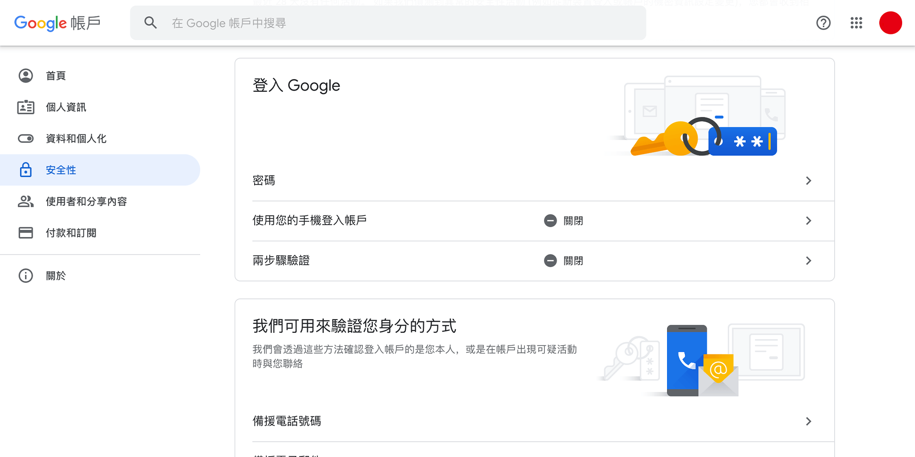Click the 安全性 lock icon
915x457 pixels.
(26, 170)
